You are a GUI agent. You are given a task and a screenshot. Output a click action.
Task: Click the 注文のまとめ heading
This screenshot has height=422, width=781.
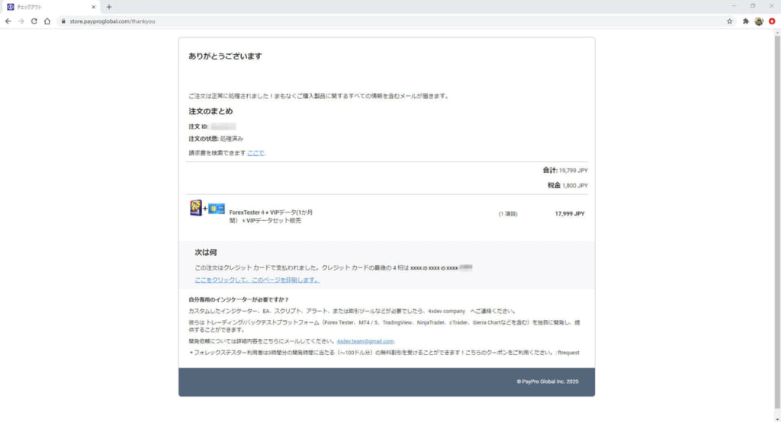(x=211, y=111)
